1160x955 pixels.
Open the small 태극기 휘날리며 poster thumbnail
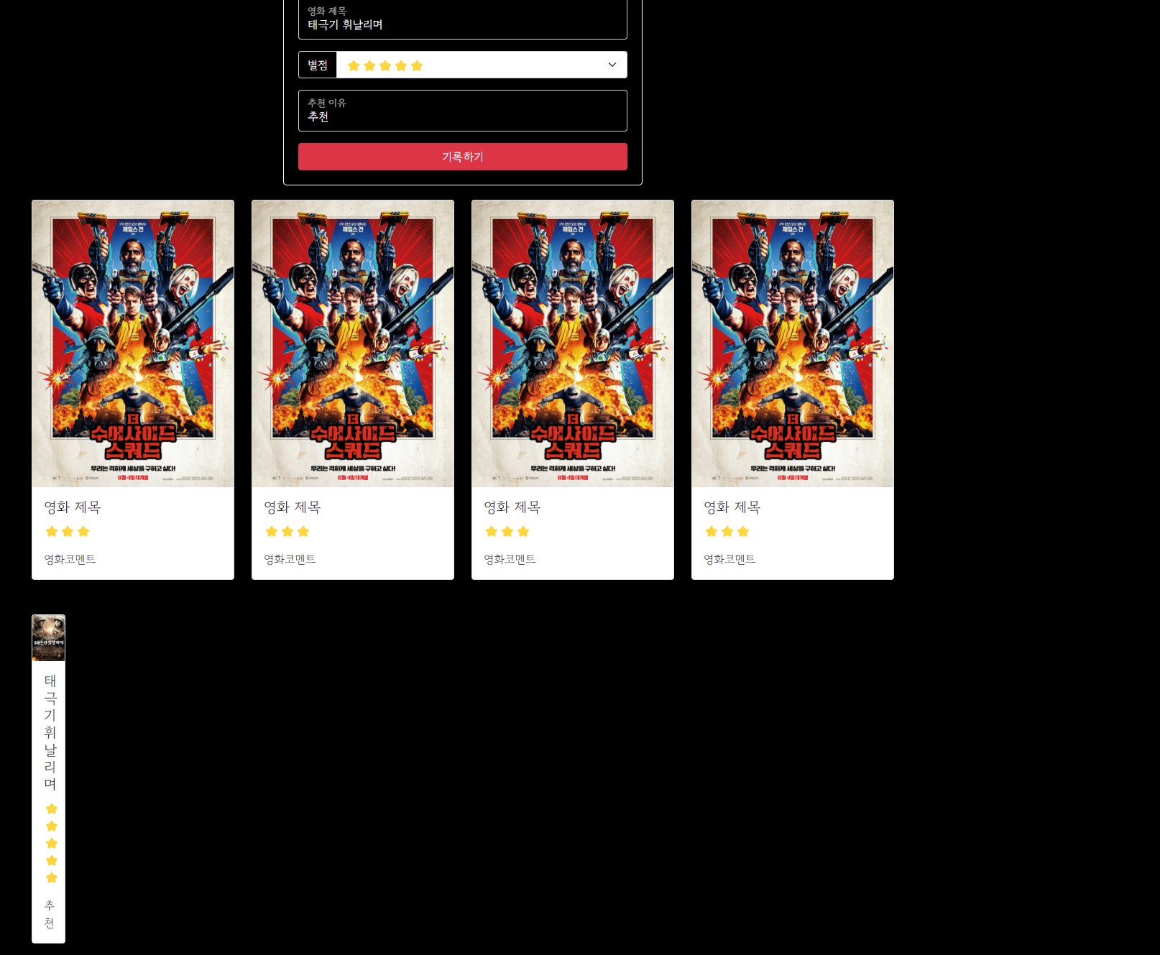[x=49, y=638]
